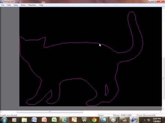Click the taskbar clock showing 12:47 PM
This screenshot has width=165, height=123.
click(x=157, y=120)
